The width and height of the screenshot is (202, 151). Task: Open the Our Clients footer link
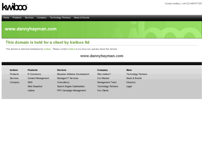[103, 91]
